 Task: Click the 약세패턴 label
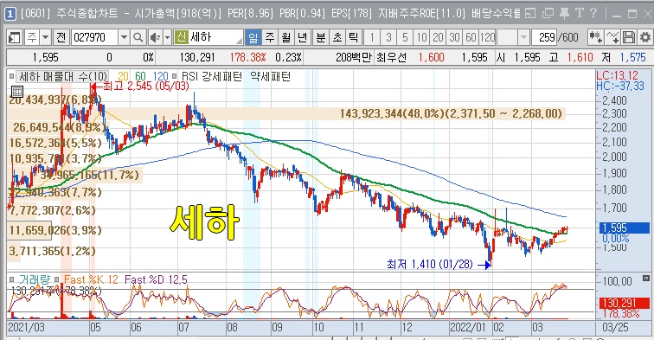click(x=270, y=76)
